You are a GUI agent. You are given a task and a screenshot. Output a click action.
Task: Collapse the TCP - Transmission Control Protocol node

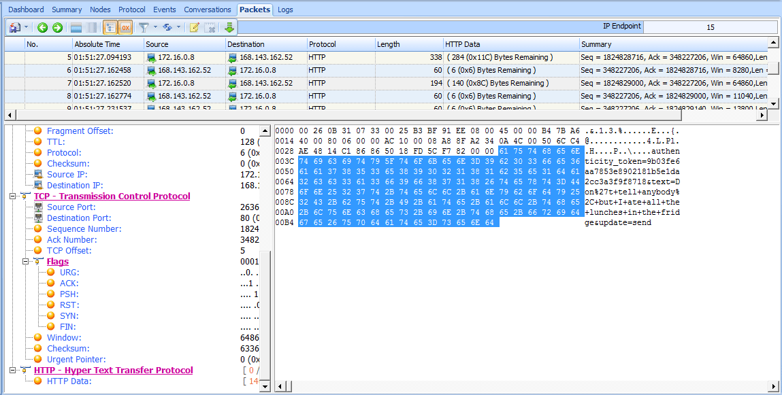coord(12,196)
